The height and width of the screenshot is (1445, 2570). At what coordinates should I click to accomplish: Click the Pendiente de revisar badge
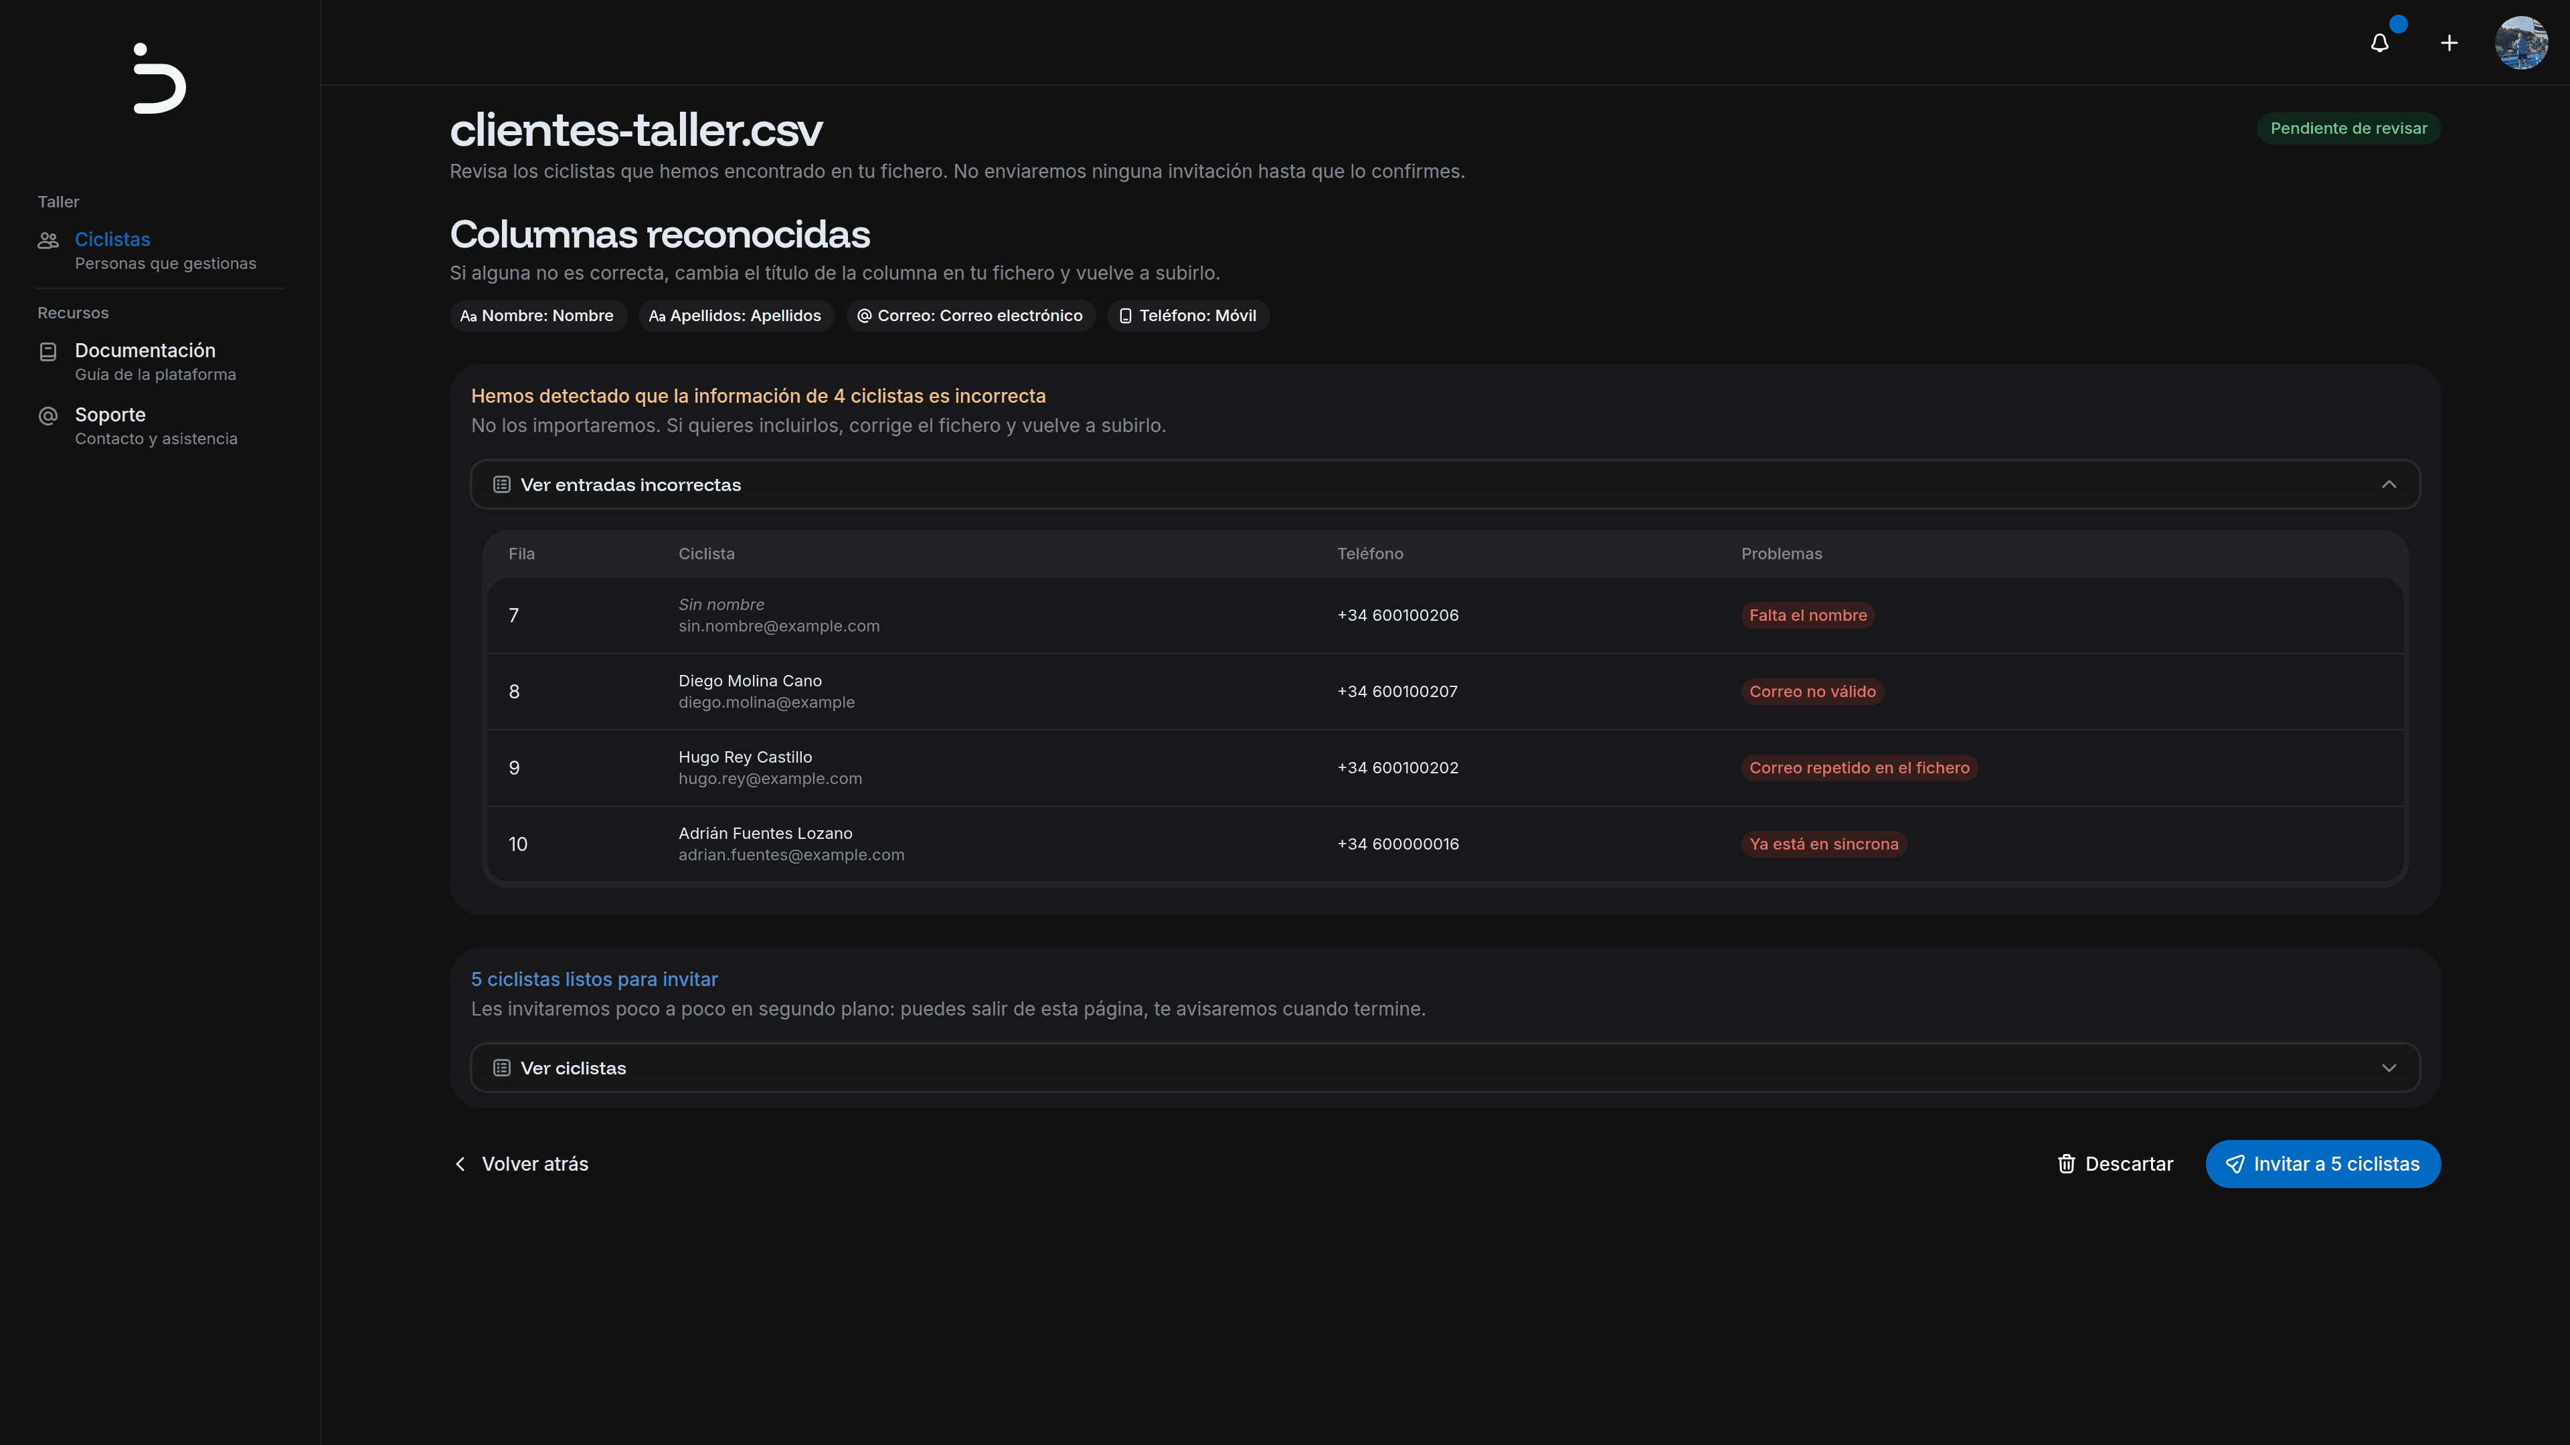[2348, 128]
